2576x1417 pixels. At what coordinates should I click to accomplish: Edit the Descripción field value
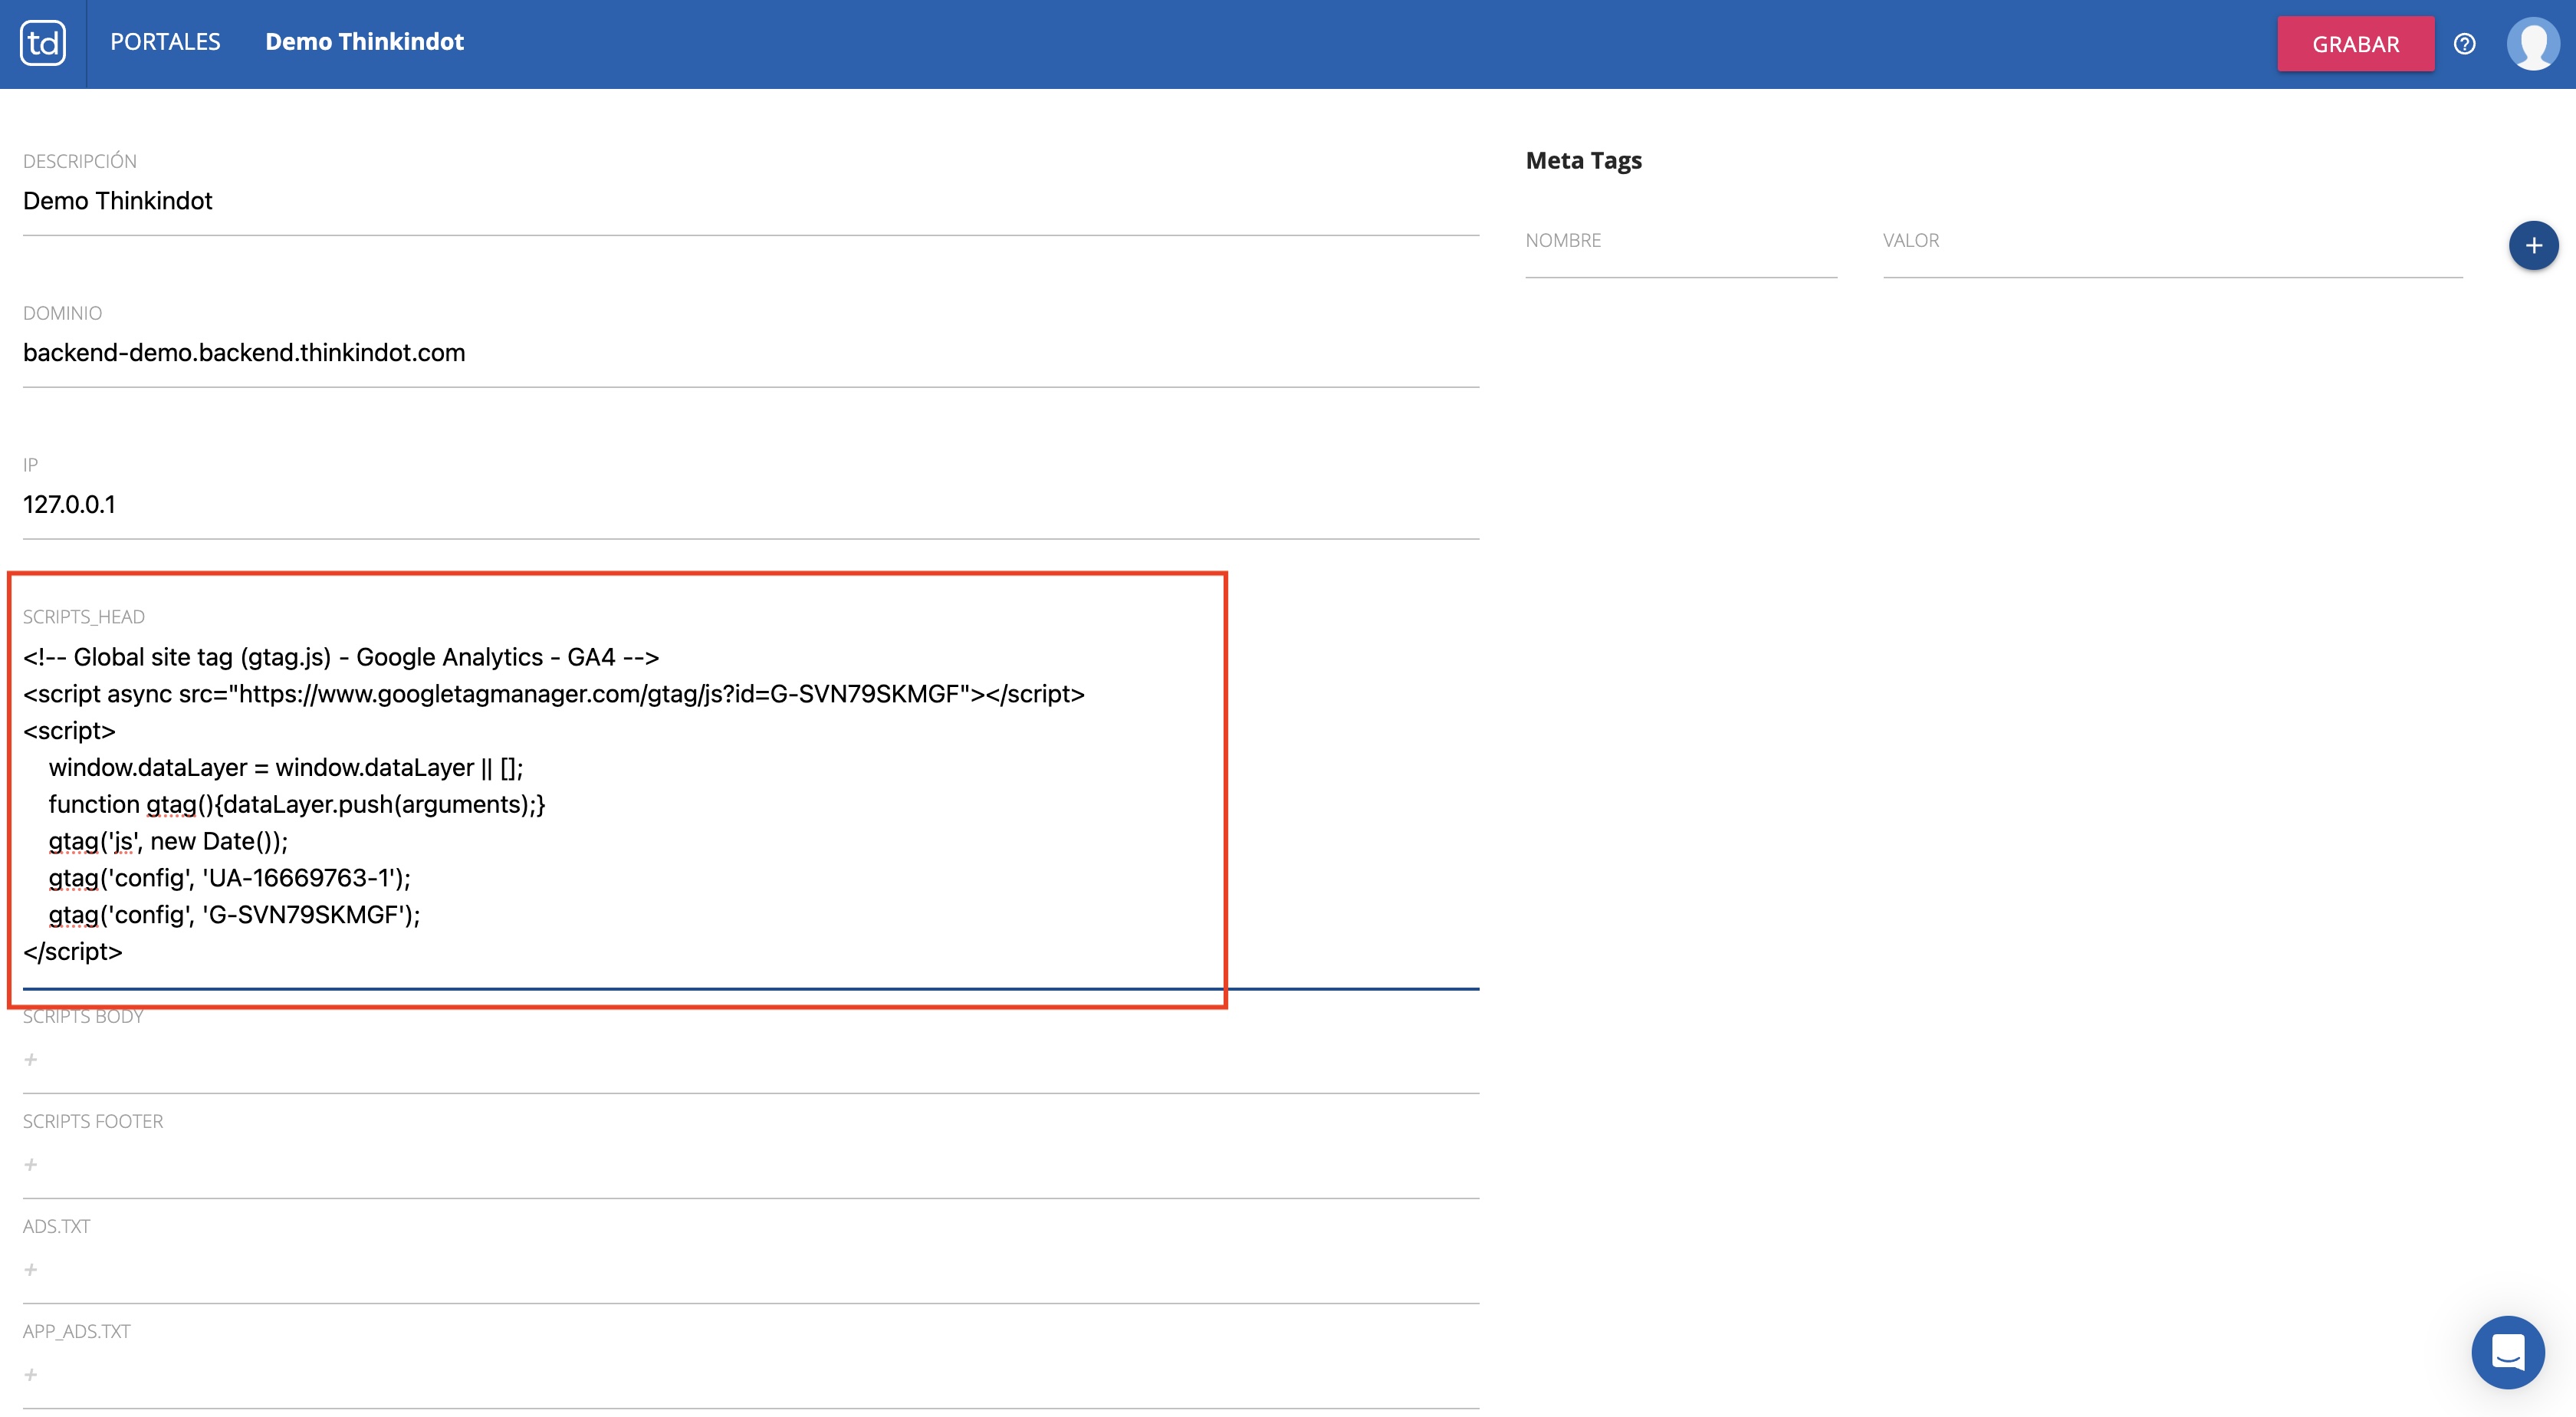[x=751, y=201]
